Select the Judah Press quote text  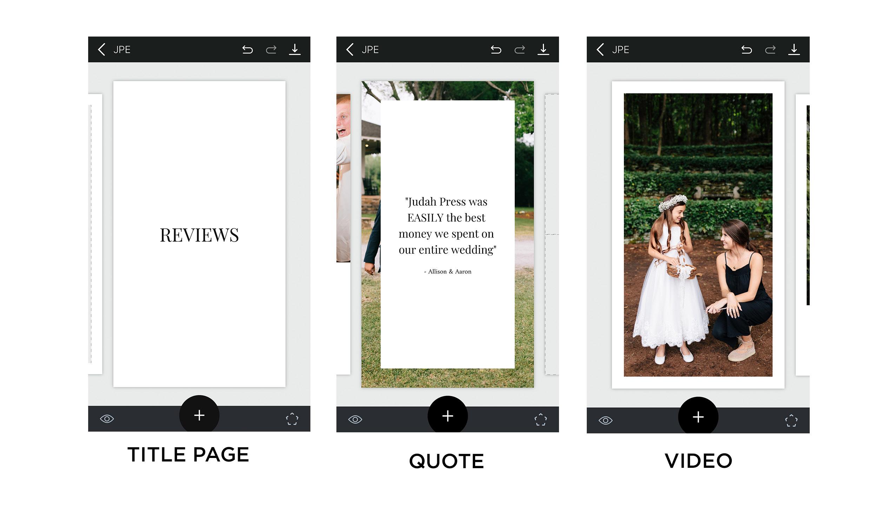pyautogui.click(x=447, y=225)
